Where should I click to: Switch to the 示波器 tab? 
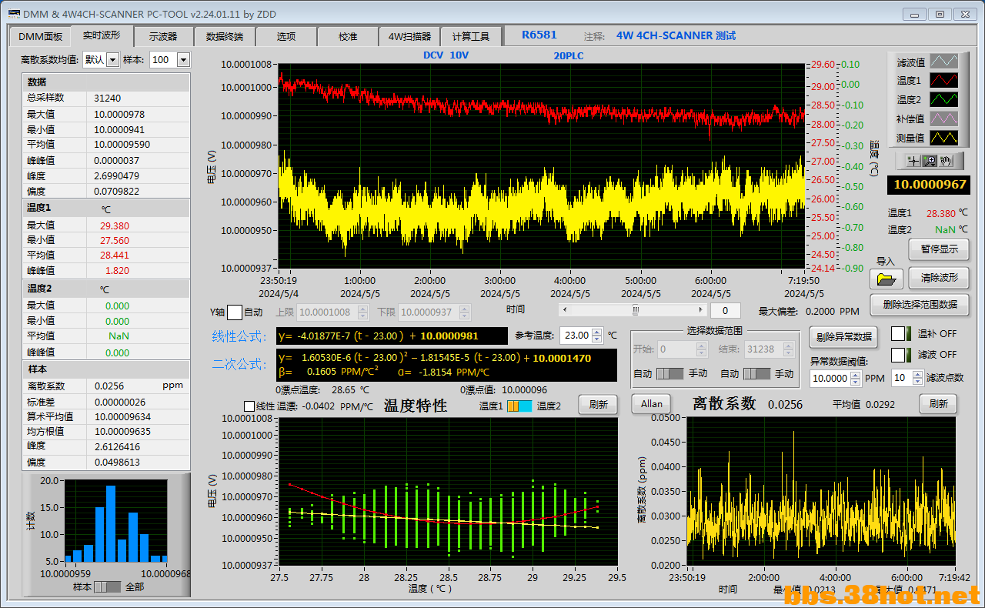pos(163,36)
